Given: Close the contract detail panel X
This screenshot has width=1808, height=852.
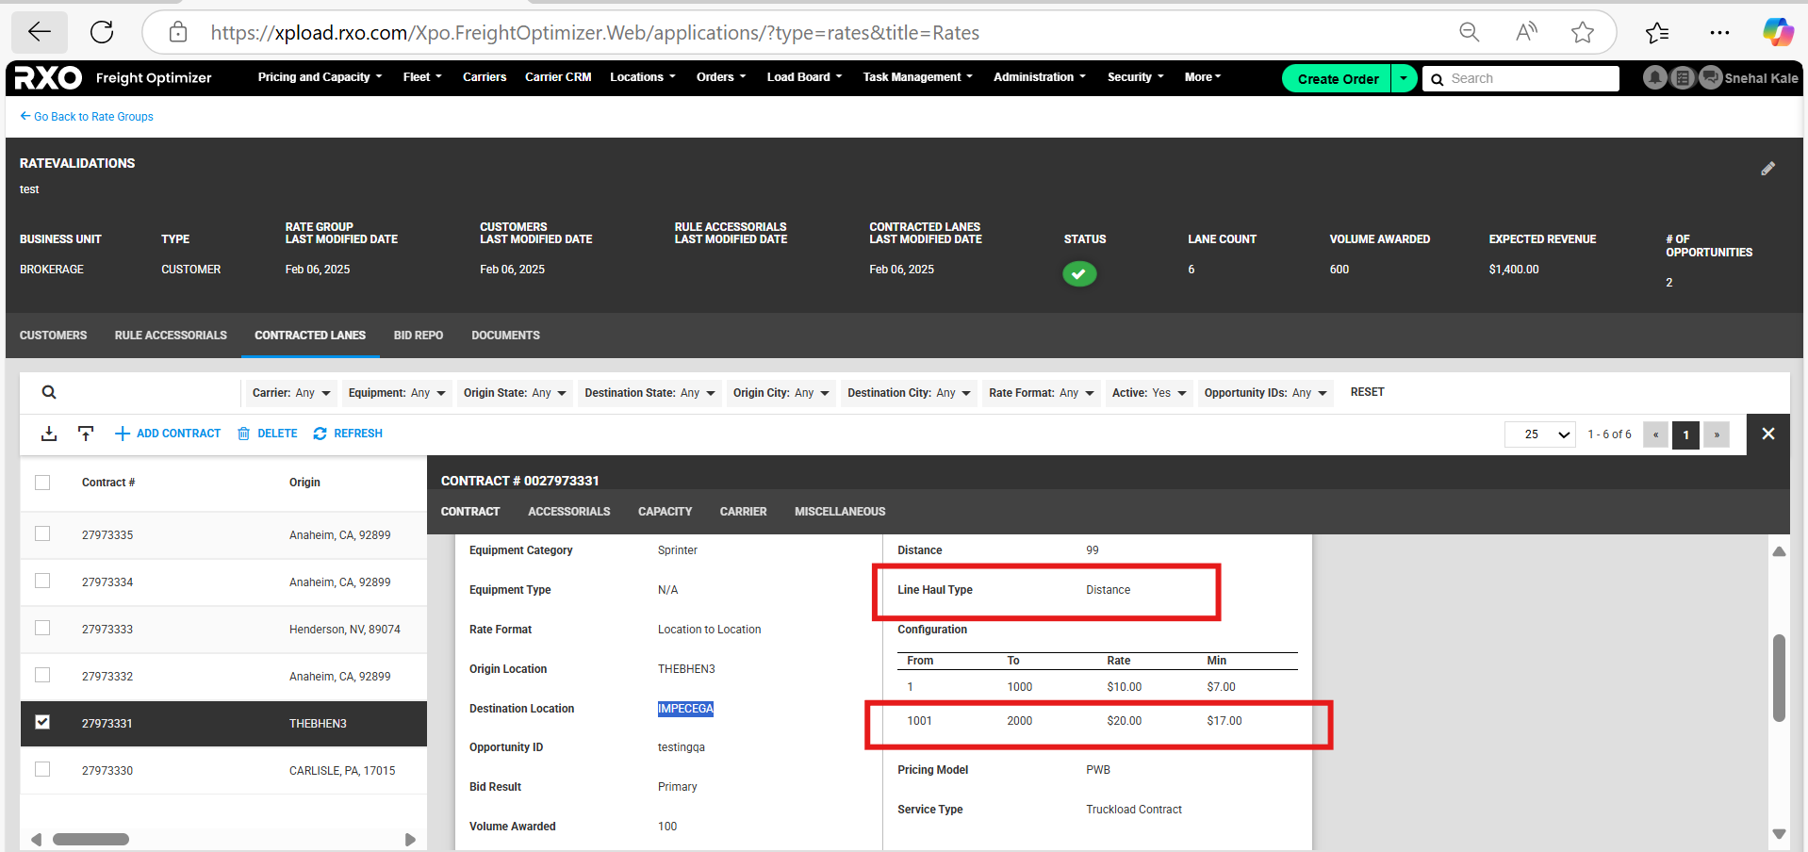Looking at the screenshot, I should click(1768, 434).
